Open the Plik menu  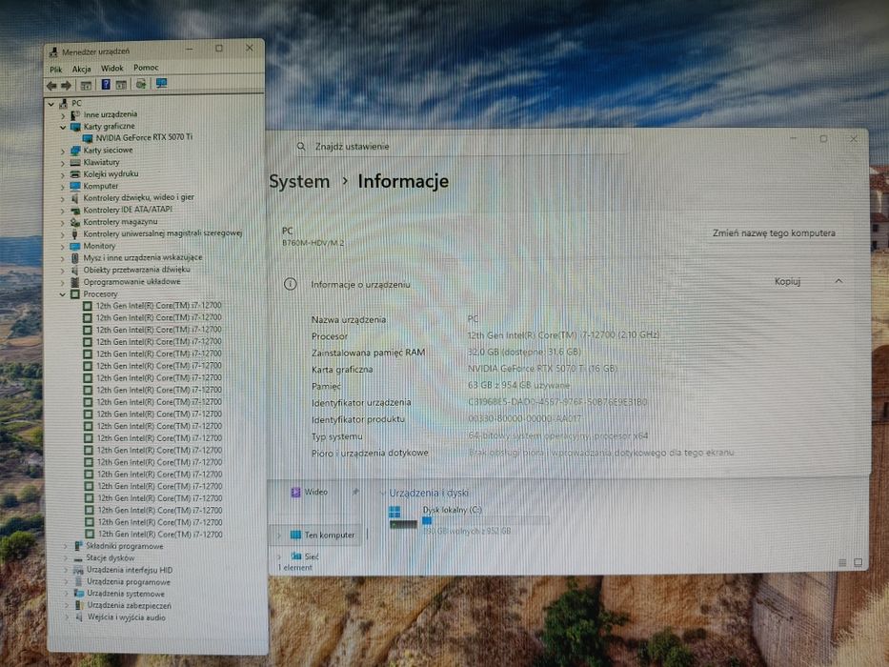click(55, 70)
